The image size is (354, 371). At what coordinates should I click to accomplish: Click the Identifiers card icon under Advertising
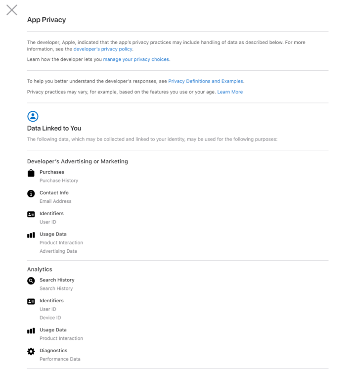[31, 214]
